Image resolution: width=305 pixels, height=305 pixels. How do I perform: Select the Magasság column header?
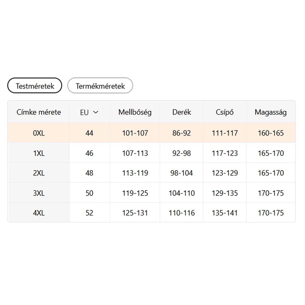[271, 112]
